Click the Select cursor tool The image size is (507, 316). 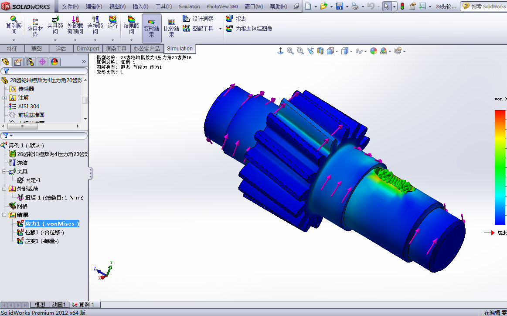coord(386,6)
